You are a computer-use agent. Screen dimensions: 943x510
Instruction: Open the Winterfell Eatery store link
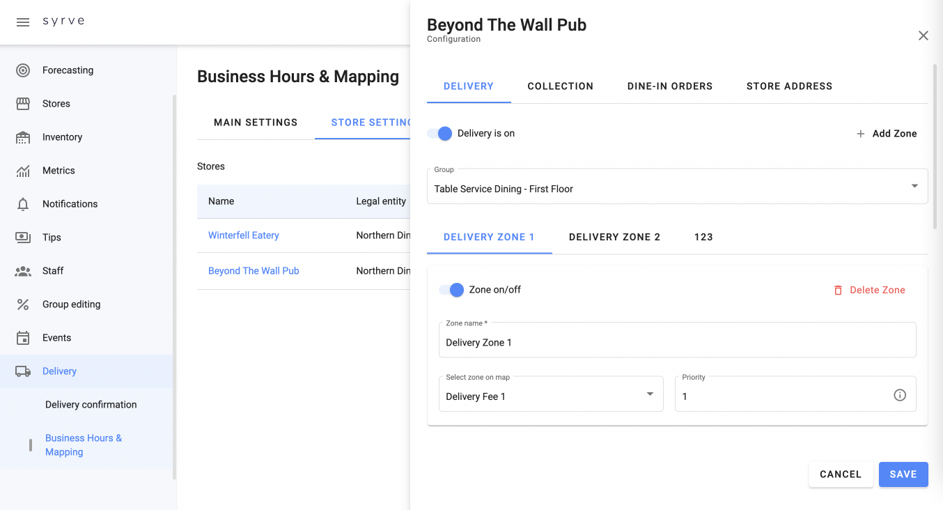(244, 235)
